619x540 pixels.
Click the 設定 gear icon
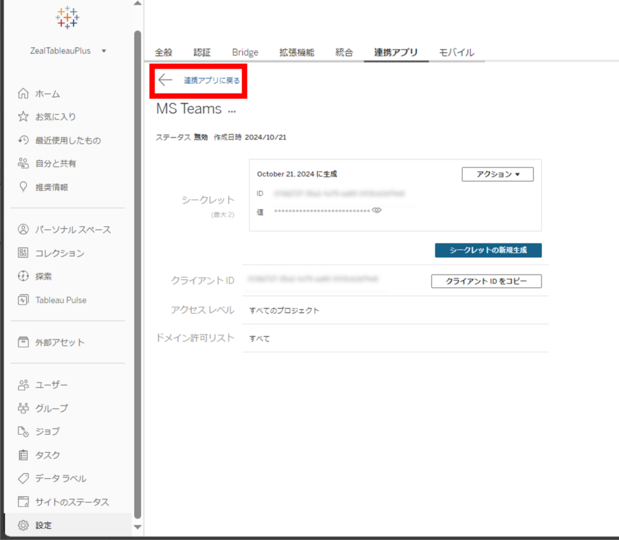pos(23,525)
